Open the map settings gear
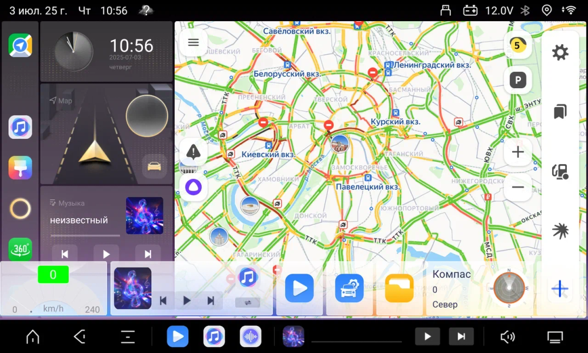This screenshot has width=588, height=353. click(x=560, y=52)
